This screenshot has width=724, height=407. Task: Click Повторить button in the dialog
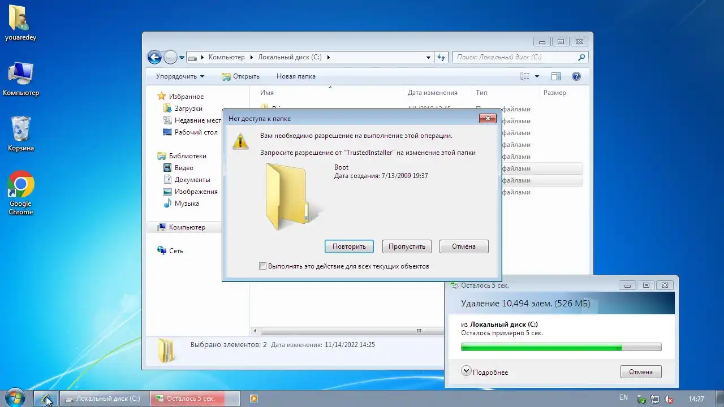[x=349, y=246]
